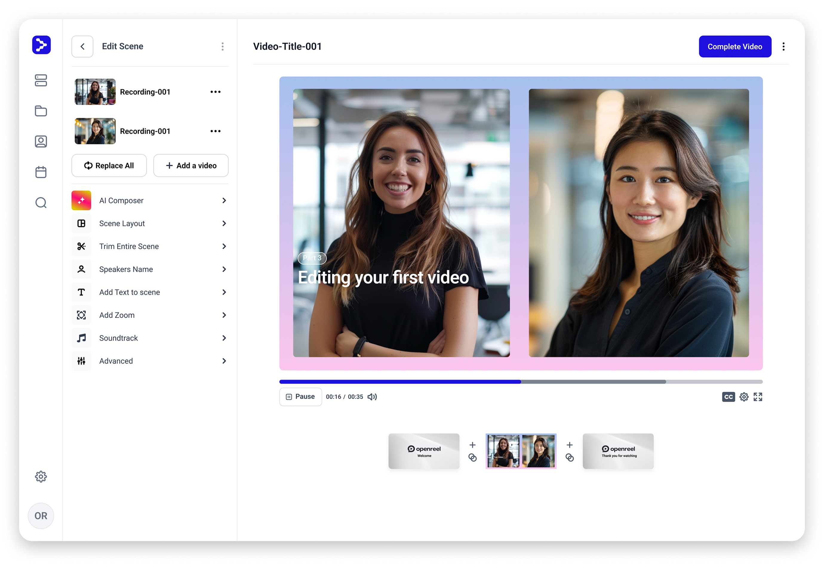Select the Thank you for watching thumbnail
The width and height of the screenshot is (824, 565).
(x=618, y=451)
